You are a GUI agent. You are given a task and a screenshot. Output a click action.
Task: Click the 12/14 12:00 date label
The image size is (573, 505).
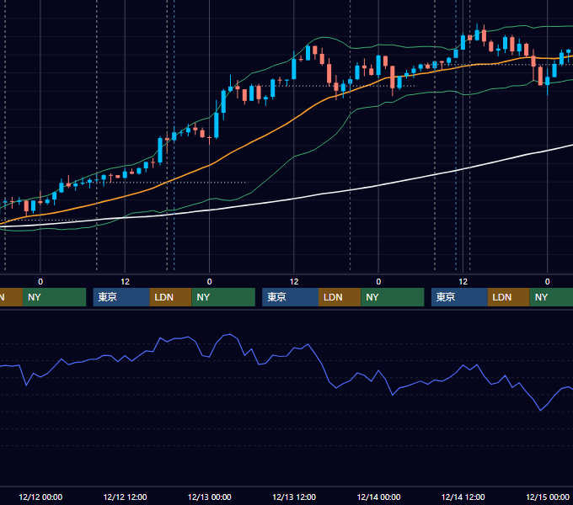pos(463,497)
